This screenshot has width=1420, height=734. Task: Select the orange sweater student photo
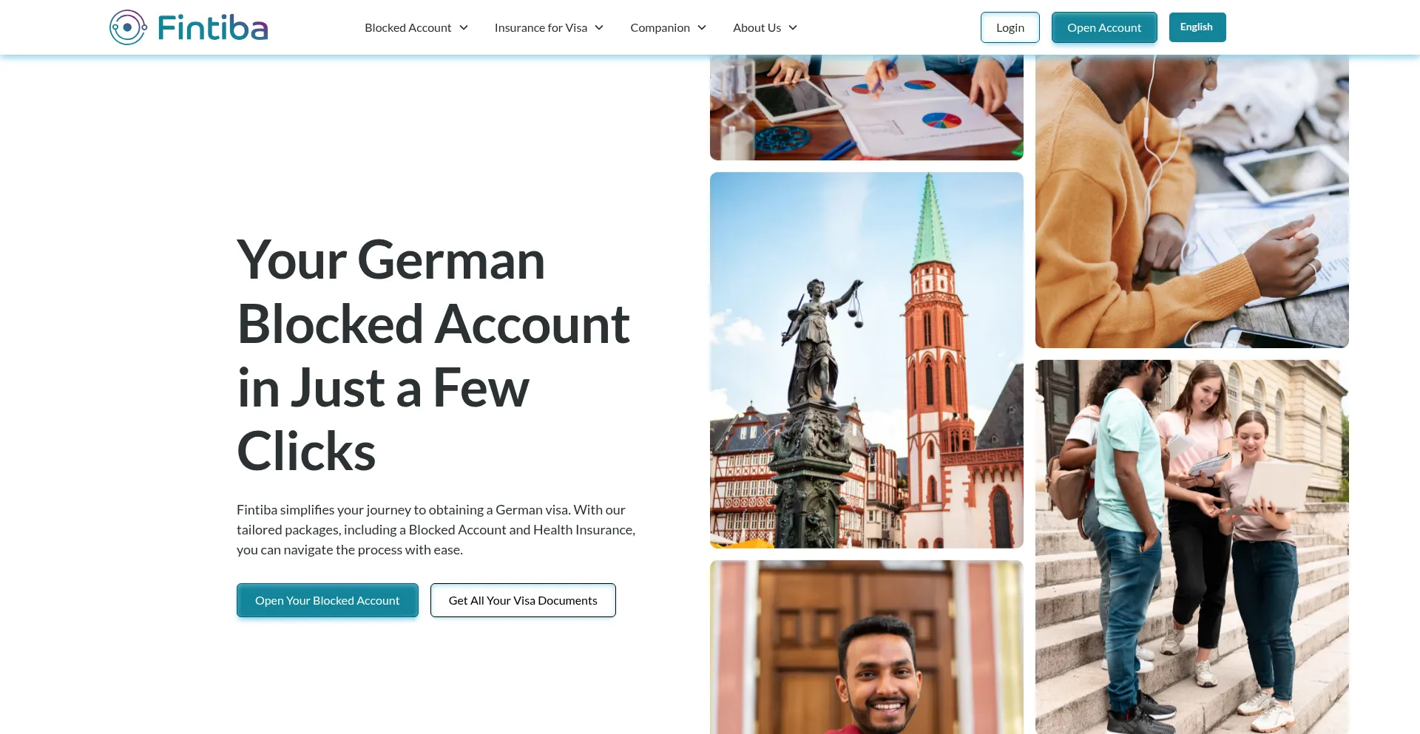1192,201
